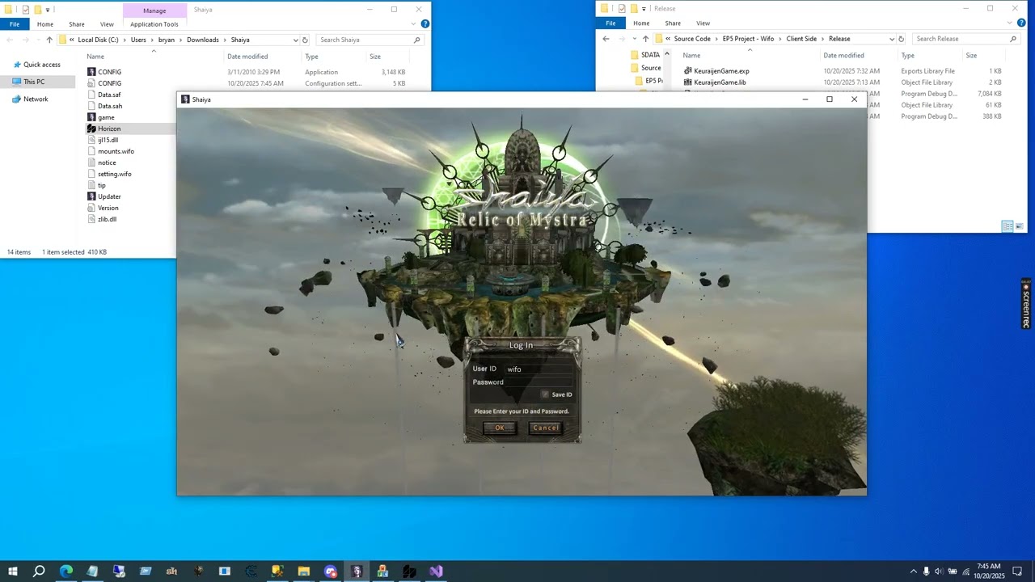
Task: Open Share tab in Shaiya Explorer window
Action: [x=77, y=24]
